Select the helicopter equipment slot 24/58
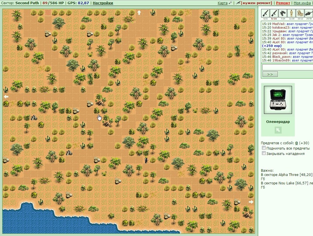Image resolution: width=313 pixels, height=236 pixels. coord(309,13)
